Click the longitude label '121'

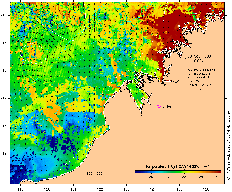pyautogui.click(x=73, y=189)
